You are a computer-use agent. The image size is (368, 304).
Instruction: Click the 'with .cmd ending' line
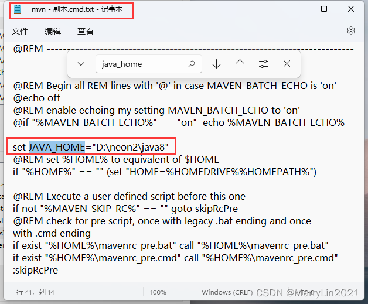(x=52, y=233)
